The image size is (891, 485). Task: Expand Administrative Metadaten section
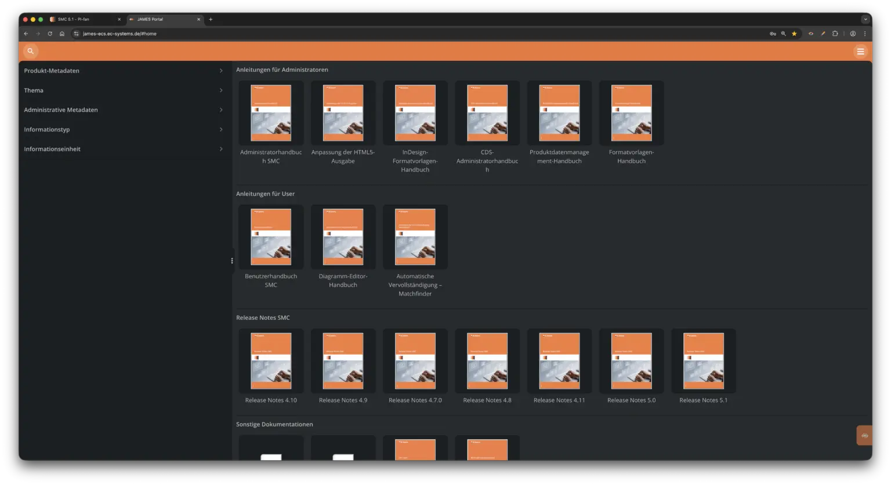(124, 110)
